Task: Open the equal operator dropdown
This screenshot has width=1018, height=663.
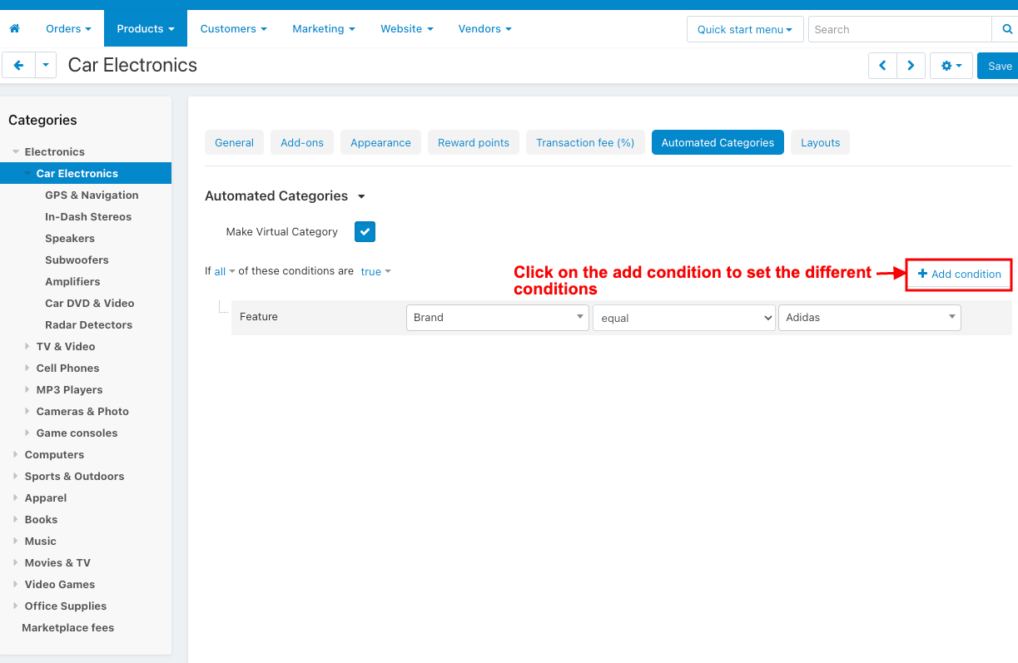Action: pos(683,318)
